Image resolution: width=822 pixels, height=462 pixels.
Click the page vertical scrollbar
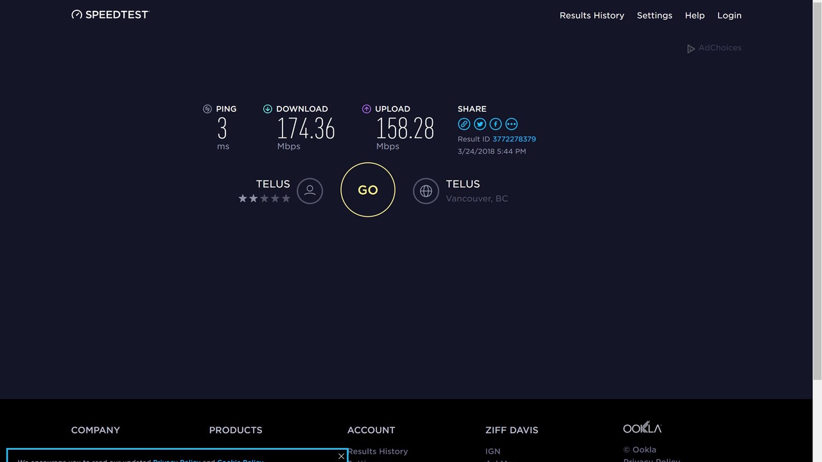click(x=817, y=193)
